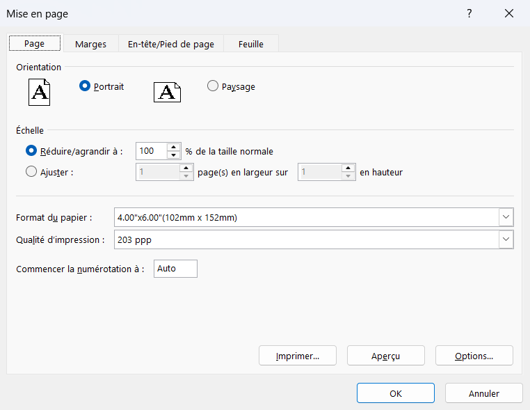Image resolution: width=530 pixels, height=410 pixels.
Task: Cancel with the Annuler button
Action: [483, 393]
